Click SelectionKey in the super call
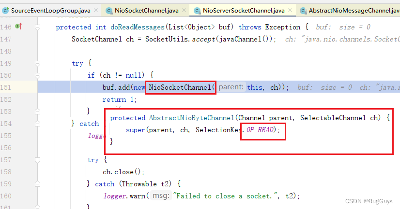 pyautogui.click(x=218, y=130)
